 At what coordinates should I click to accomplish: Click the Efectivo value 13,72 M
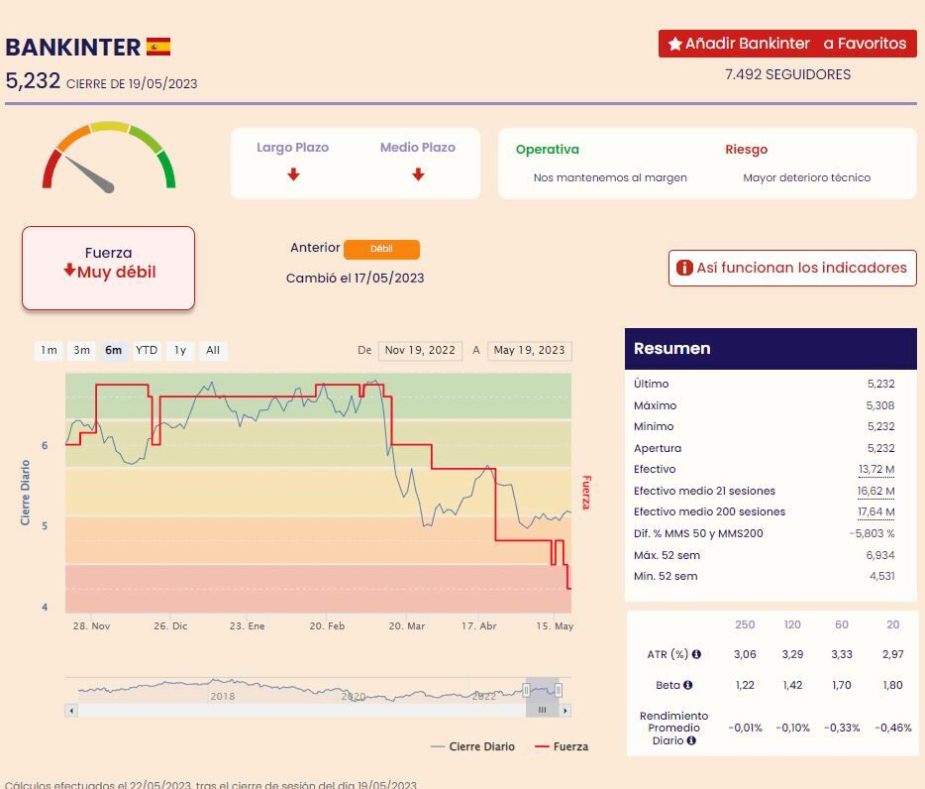click(x=876, y=469)
